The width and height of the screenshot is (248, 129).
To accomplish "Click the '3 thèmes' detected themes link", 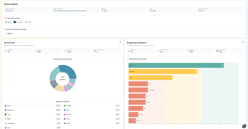I will point(201,11).
